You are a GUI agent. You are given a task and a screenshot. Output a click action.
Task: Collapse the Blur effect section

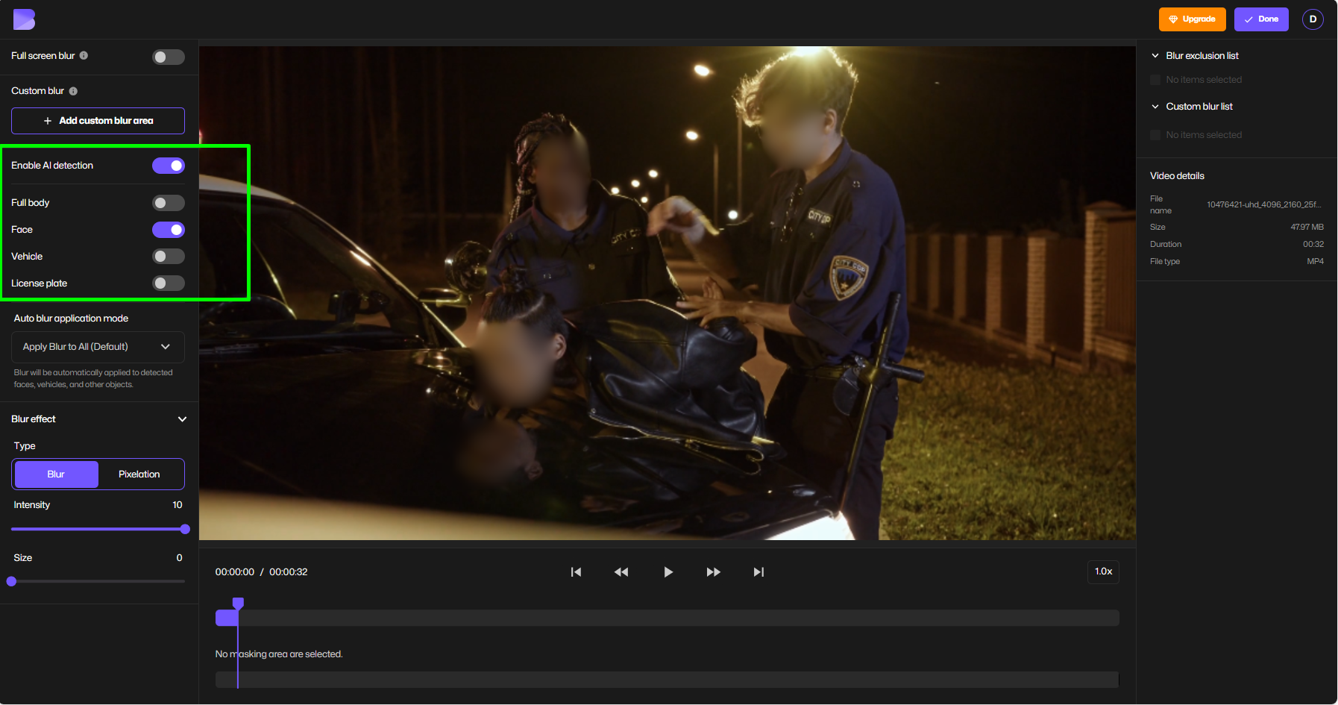182,419
